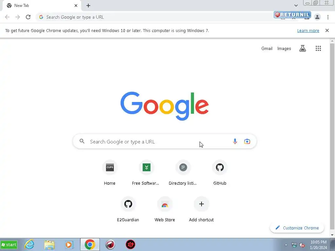Open Gmail link
Image resolution: width=335 pixels, height=251 pixels.
(267, 48)
